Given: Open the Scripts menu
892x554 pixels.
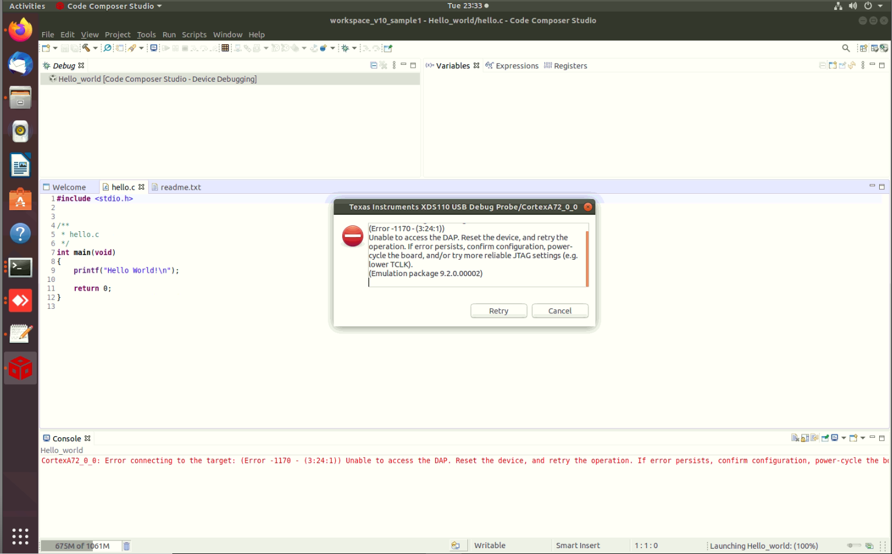Looking at the screenshot, I should [194, 34].
